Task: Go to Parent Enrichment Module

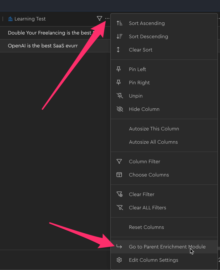Action: click(x=167, y=247)
